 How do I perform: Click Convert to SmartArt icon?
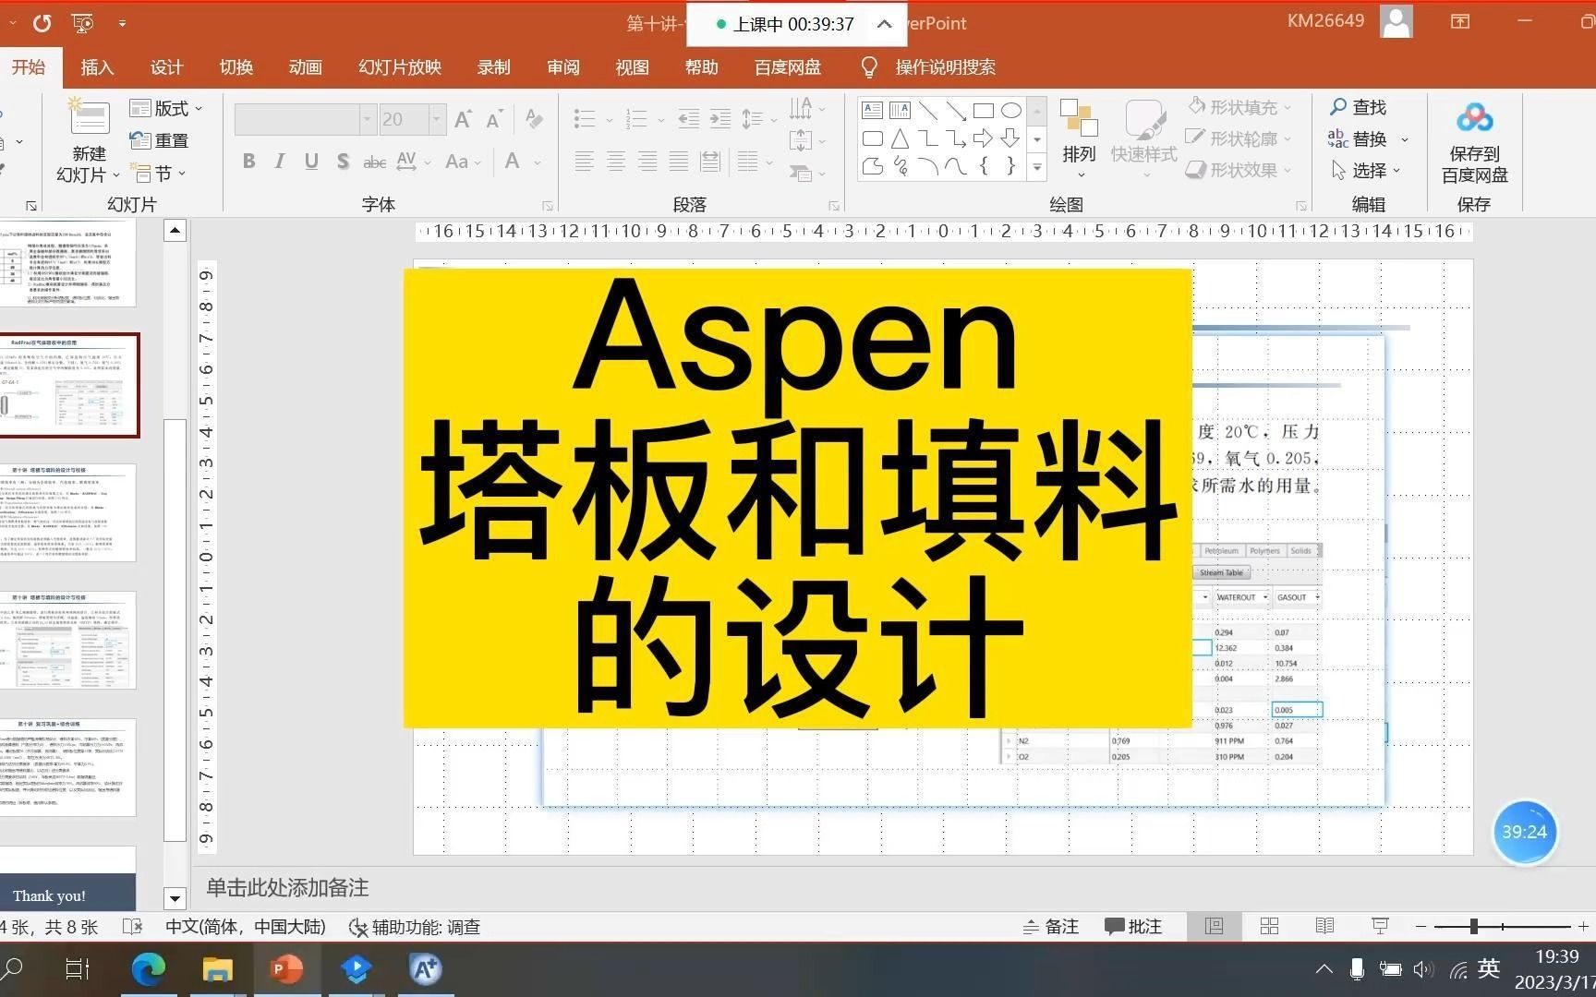pos(801,172)
